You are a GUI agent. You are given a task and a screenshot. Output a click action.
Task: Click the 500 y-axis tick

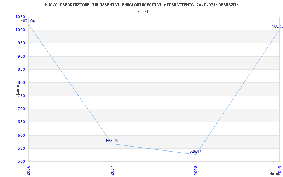coord(21,161)
